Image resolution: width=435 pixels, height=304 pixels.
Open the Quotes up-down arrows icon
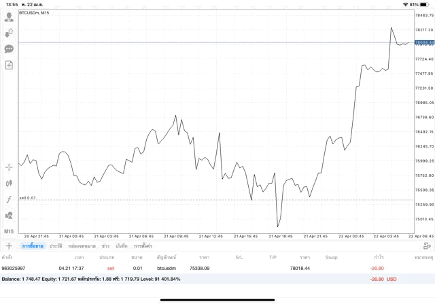9,33
